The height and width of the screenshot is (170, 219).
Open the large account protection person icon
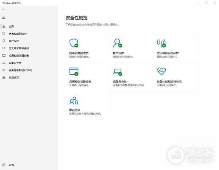[118, 43]
